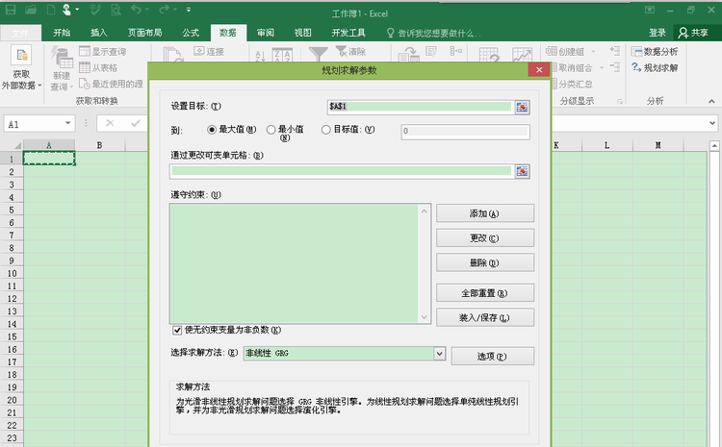Toggle the 使无约束变量为非负数 checkbox
722x447 pixels.
tap(177, 330)
